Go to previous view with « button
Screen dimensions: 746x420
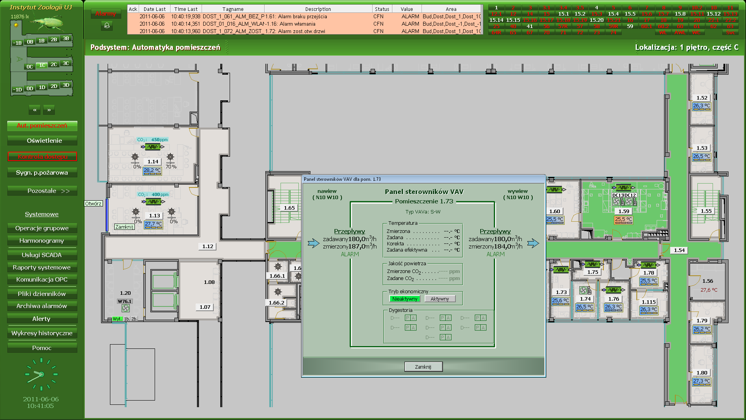35,110
